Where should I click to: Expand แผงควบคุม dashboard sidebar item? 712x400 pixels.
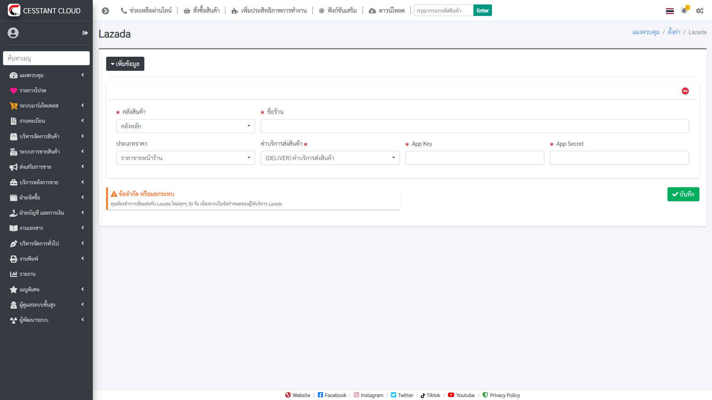tap(46, 75)
